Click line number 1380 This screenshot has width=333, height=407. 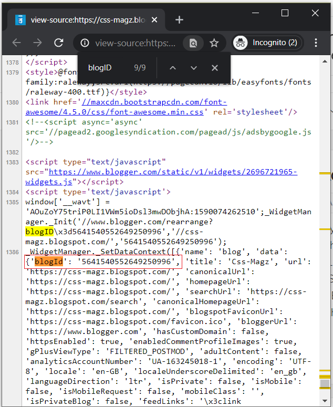point(13,102)
